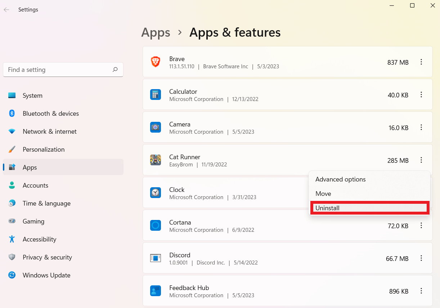The image size is (440, 308).
Task: Click the Gaming controller icon
Action: (12, 221)
